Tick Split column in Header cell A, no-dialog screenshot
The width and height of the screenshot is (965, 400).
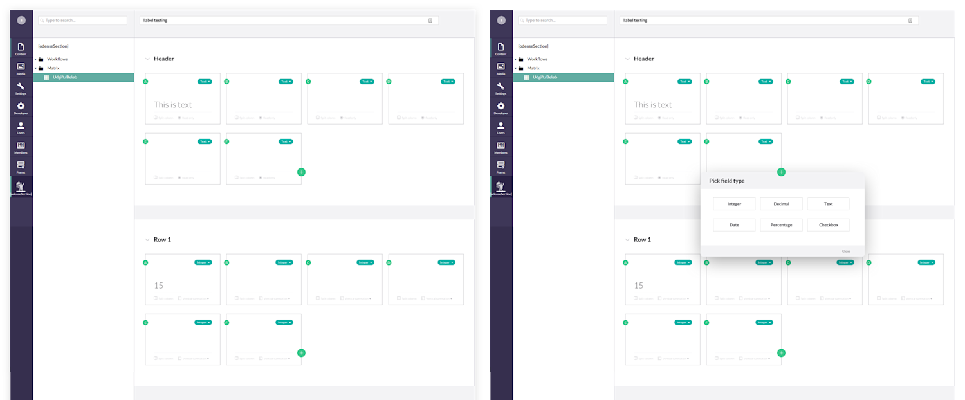(x=155, y=117)
